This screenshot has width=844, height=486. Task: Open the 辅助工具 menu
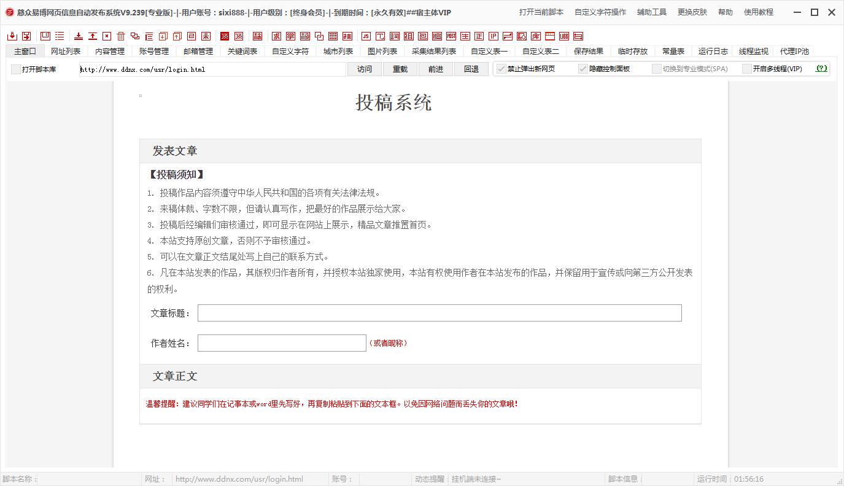652,12
